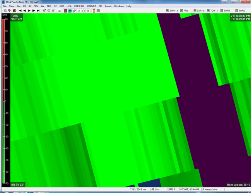Open the RAINFALL product menu

click(79, 6)
